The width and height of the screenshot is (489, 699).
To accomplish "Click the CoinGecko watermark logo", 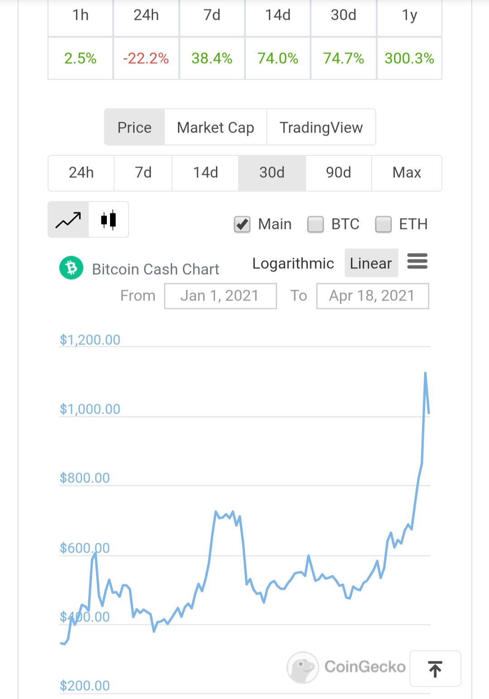I will 346,667.
